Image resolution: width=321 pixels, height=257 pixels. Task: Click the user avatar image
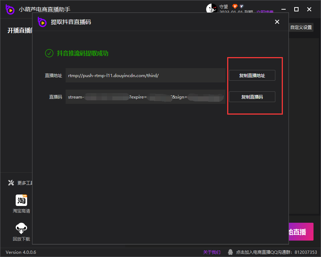(212, 9)
